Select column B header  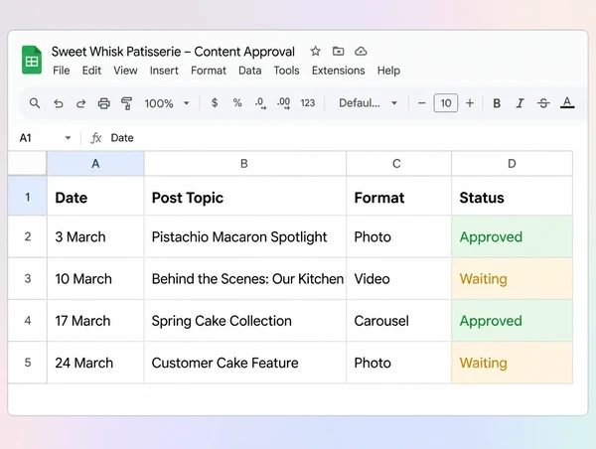tap(244, 164)
